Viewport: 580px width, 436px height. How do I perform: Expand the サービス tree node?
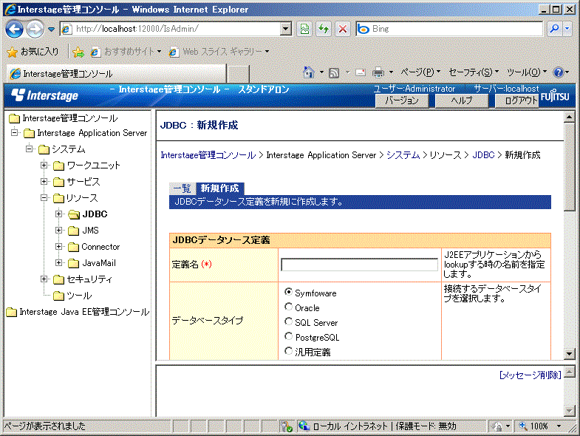[x=44, y=181]
